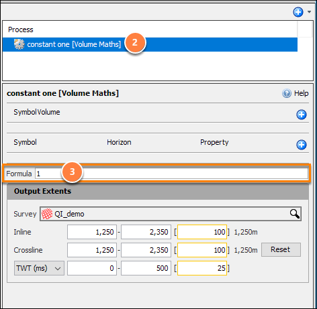Click the Survey search magnifier icon

pyautogui.click(x=294, y=214)
